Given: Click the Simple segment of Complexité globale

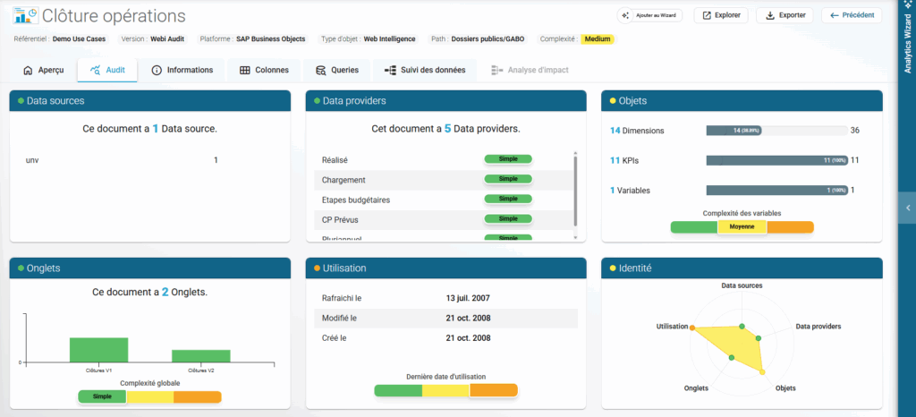Looking at the screenshot, I should click(102, 396).
